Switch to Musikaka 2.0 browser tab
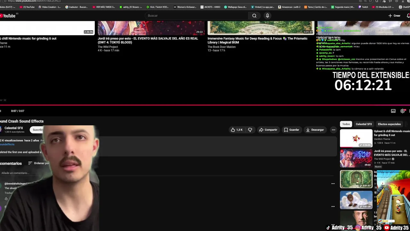Screen dimensions: 410x231 [383, 7]
